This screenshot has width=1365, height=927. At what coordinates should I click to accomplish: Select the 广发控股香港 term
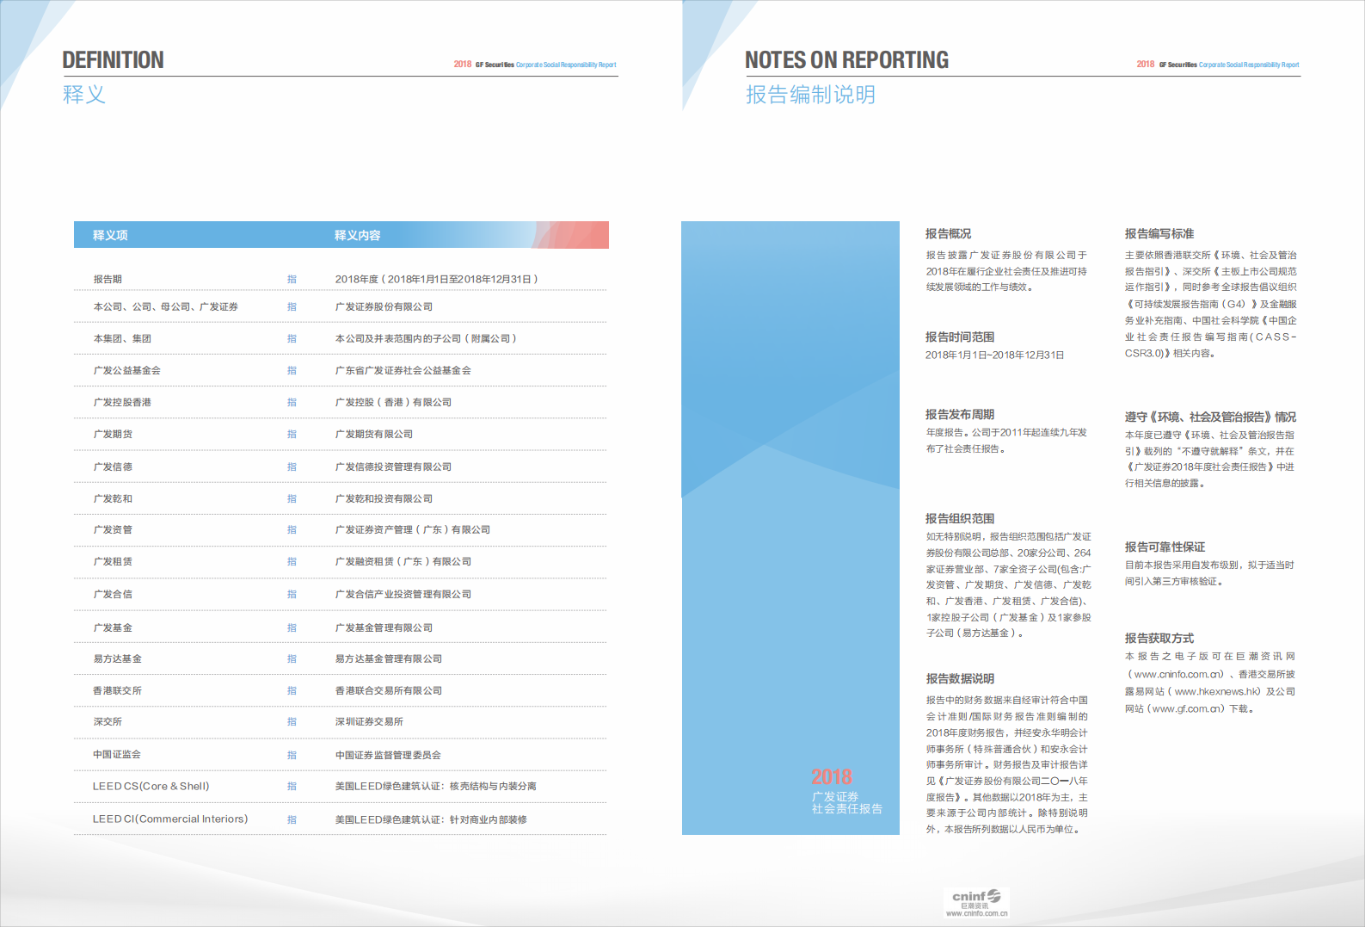122,402
